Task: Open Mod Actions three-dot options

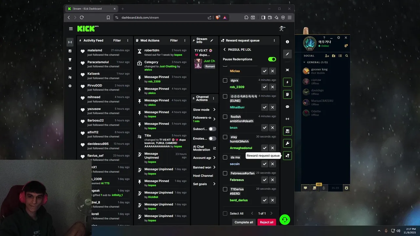Action: (x=185, y=40)
